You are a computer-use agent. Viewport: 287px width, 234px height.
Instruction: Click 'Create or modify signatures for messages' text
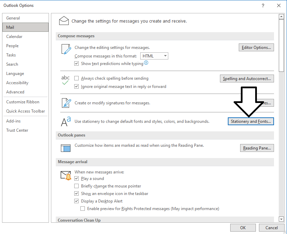point(113,103)
